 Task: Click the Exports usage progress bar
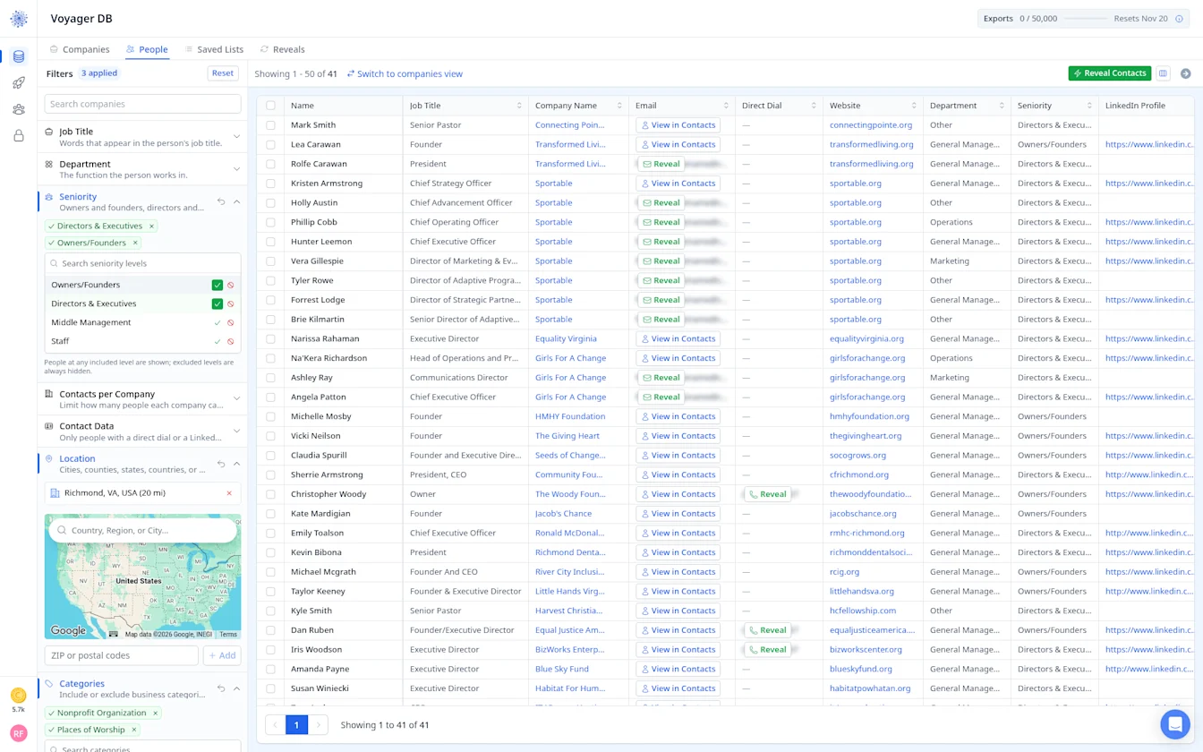pos(1085,19)
